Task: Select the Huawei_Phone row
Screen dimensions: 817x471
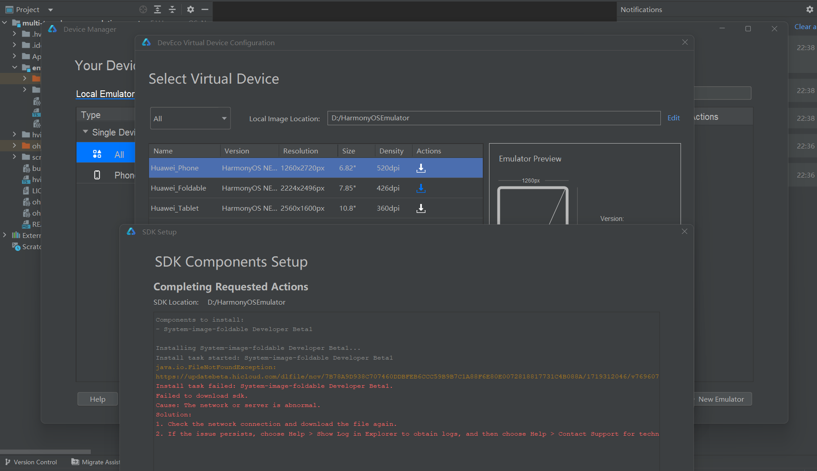Action: click(x=316, y=168)
